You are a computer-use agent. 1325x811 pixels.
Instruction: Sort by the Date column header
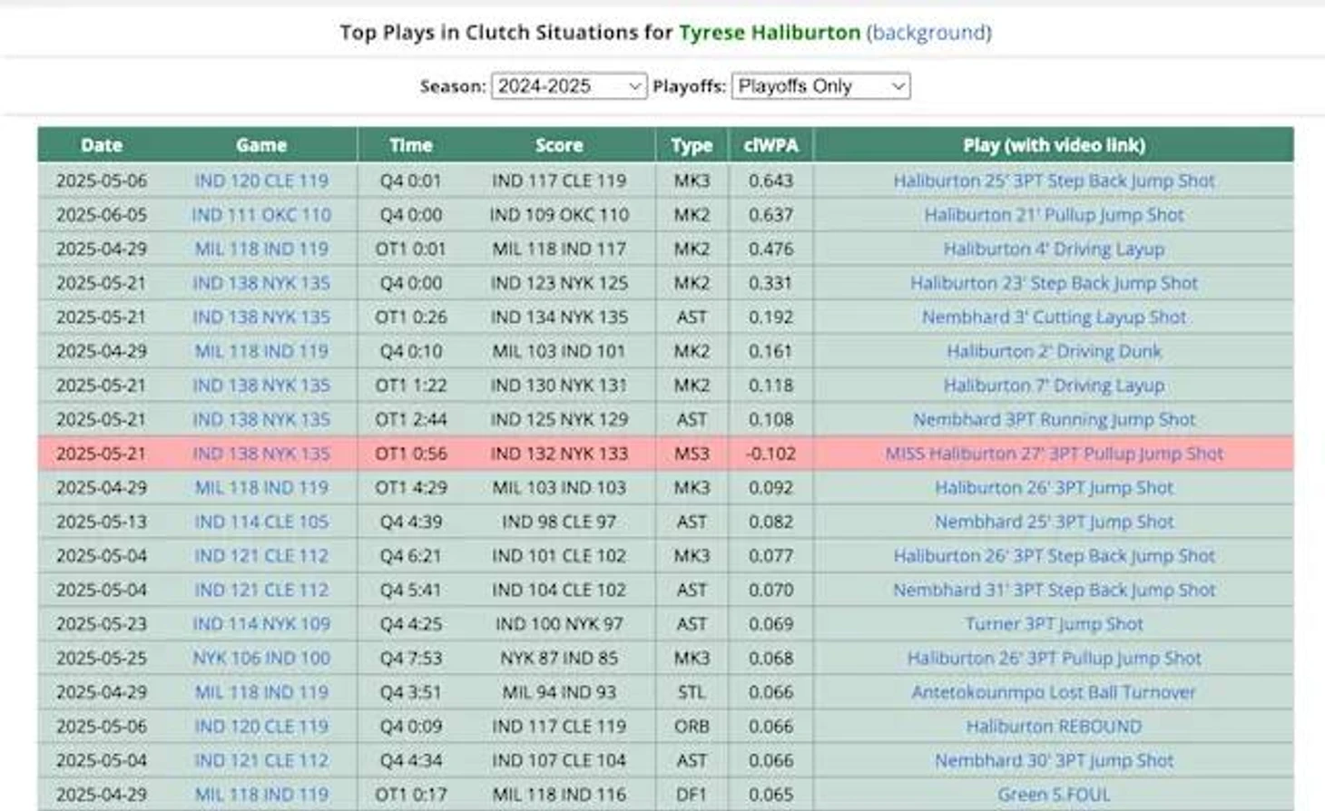click(102, 145)
